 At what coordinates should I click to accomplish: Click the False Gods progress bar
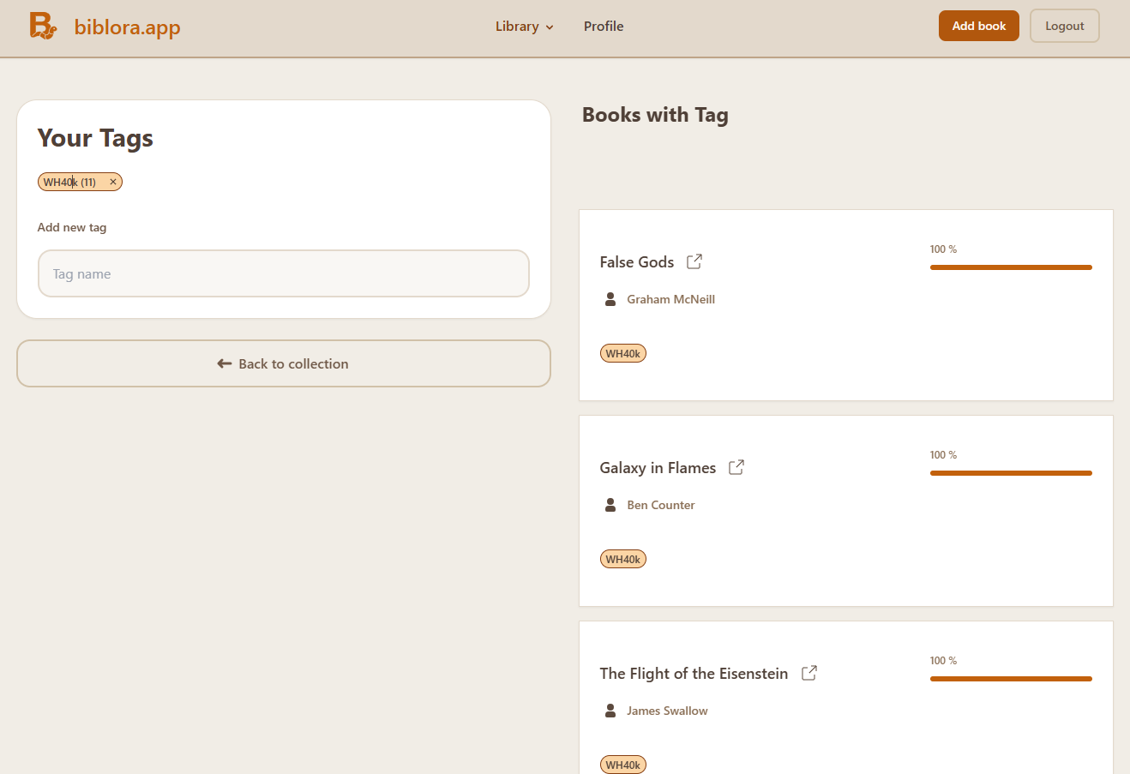pos(1011,267)
